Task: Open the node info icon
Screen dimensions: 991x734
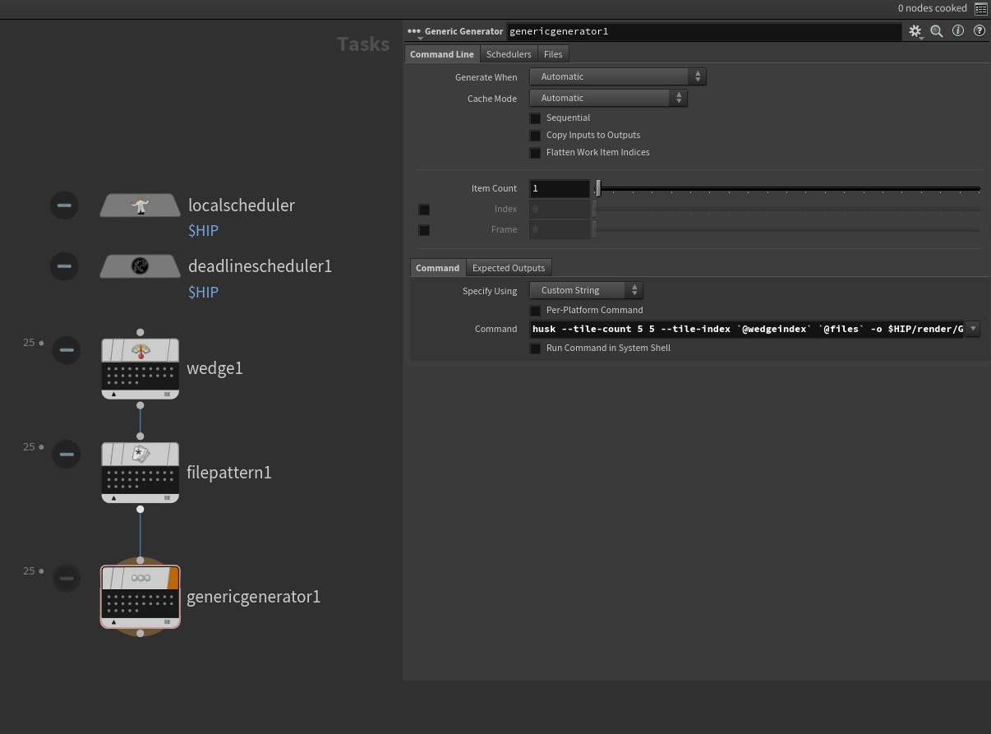Action: coord(958,30)
